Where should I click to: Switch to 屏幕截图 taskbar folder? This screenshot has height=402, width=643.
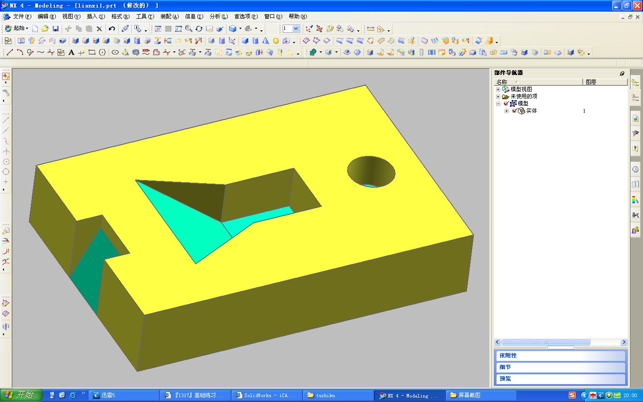481,395
